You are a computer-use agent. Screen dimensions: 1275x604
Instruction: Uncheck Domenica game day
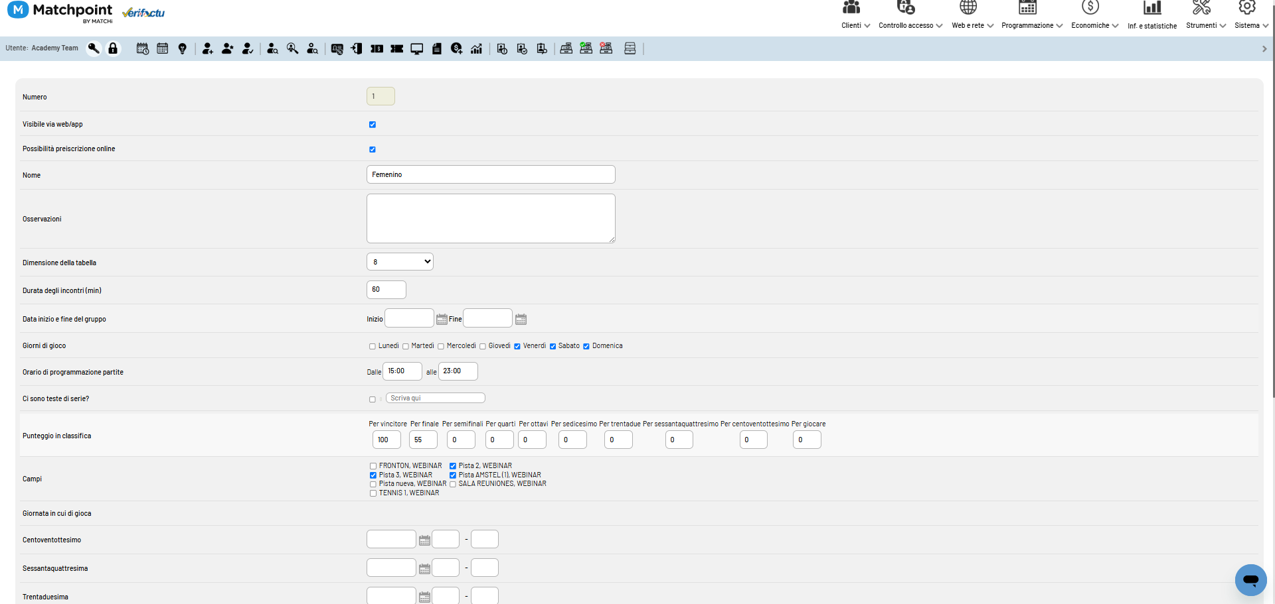pyautogui.click(x=586, y=346)
